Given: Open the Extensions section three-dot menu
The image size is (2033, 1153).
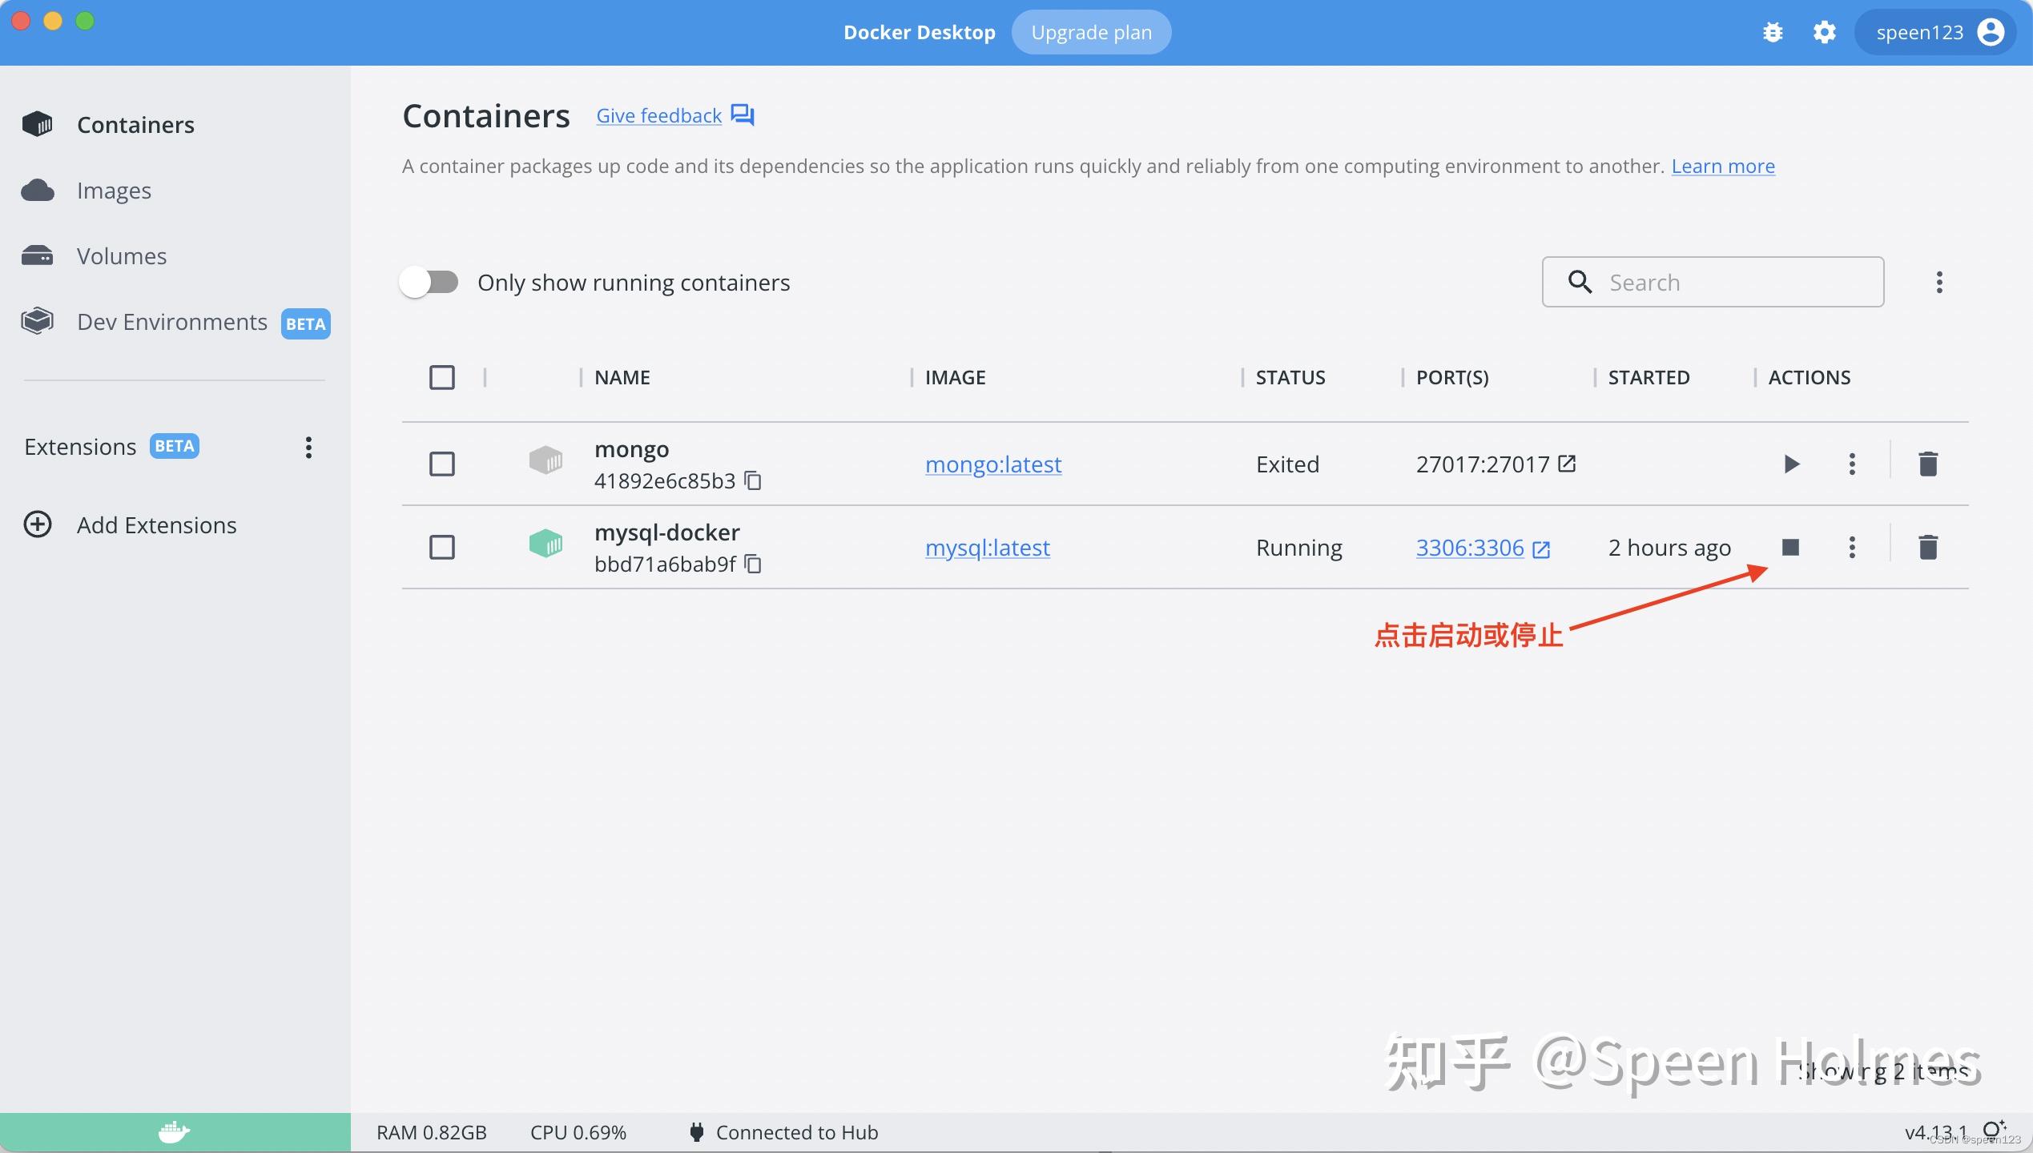Looking at the screenshot, I should tap(308, 447).
